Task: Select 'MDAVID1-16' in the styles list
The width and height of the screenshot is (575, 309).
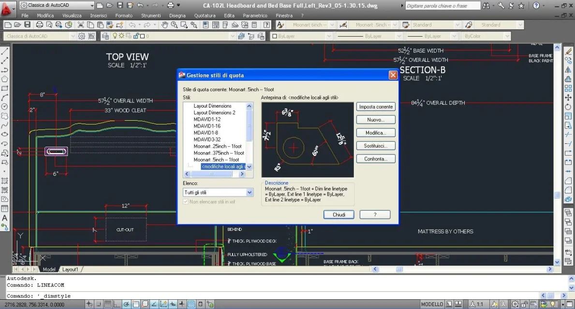Action: [x=207, y=126]
